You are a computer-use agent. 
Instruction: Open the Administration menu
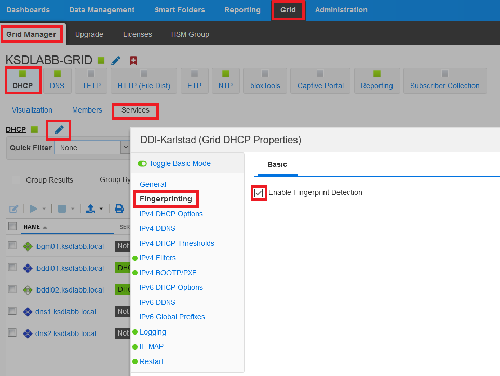pyautogui.click(x=341, y=10)
